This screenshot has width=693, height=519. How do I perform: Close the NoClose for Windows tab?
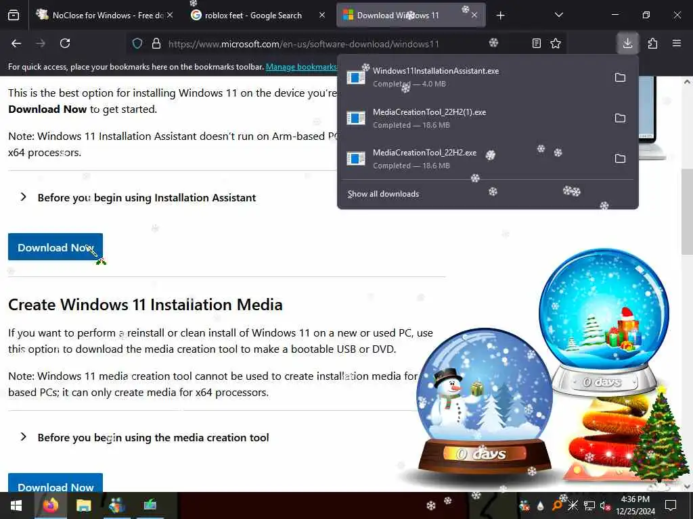(x=170, y=15)
